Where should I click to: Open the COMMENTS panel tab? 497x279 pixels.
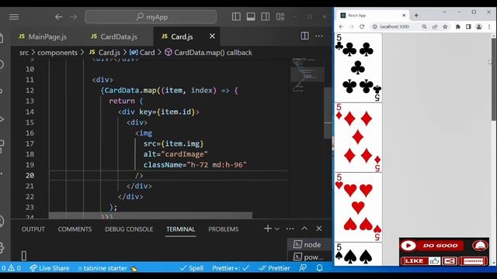(75, 229)
